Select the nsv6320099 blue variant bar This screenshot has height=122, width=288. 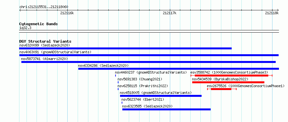click(x=126, y=48)
